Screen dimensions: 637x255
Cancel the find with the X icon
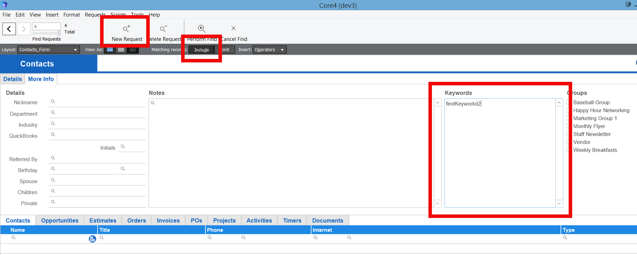coord(233,28)
